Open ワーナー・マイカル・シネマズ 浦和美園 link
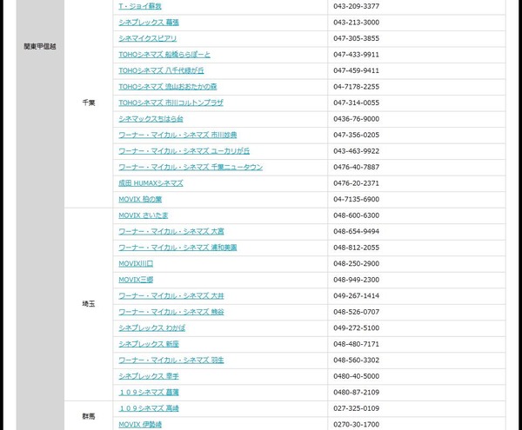The image size is (522, 430). tap(177, 248)
